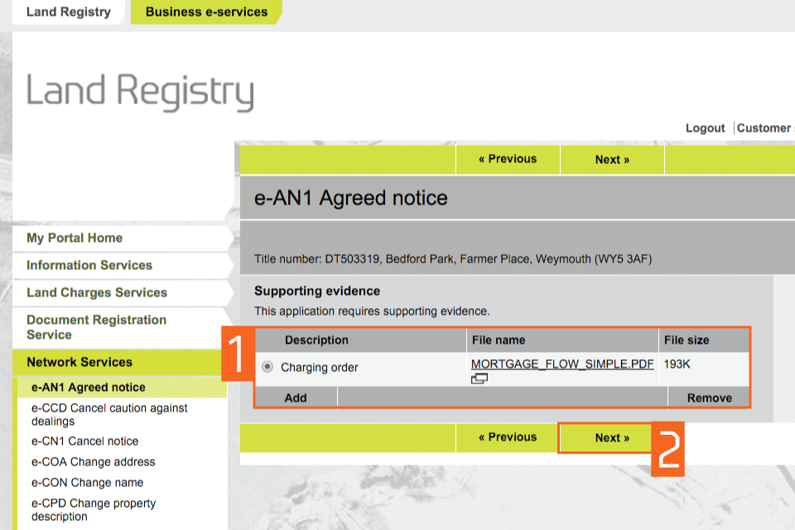Go to next step using top Next »
The height and width of the screenshot is (530, 795).
click(x=611, y=160)
